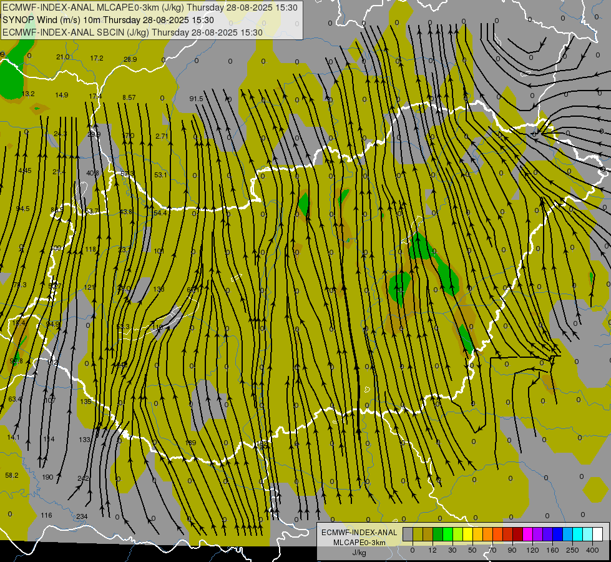Click the map value '91.5'

pos(196,99)
